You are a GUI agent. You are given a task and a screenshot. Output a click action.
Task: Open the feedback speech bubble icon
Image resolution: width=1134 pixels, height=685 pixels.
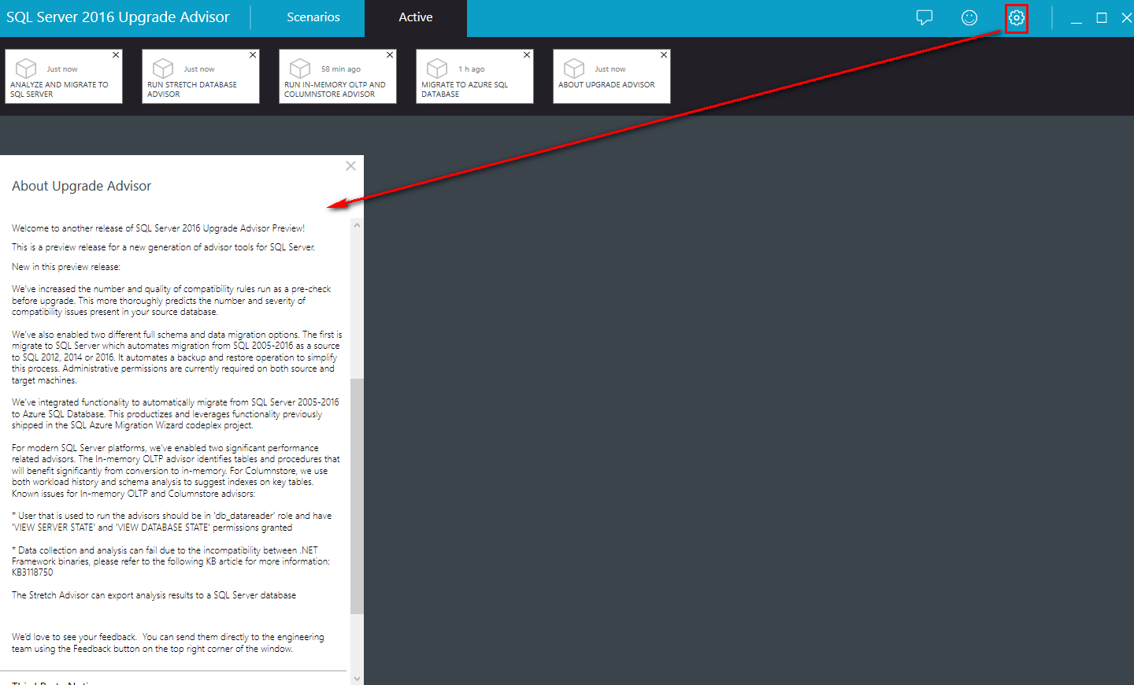925,17
